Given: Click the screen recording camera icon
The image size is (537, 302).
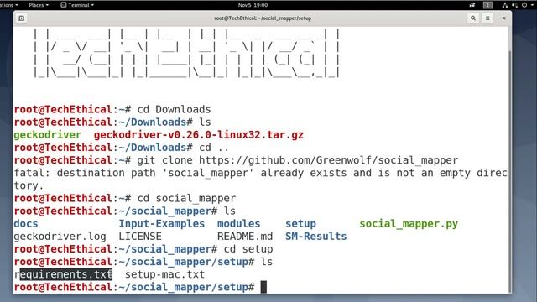Looking at the screenshot, I should coord(472,5).
